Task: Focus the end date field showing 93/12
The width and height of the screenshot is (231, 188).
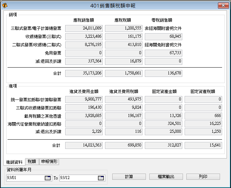Action: (x=78, y=178)
